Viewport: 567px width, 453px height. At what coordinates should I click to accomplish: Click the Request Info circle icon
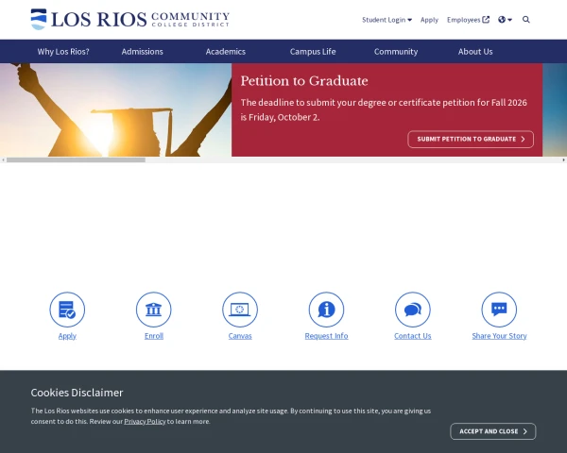point(327,310)
